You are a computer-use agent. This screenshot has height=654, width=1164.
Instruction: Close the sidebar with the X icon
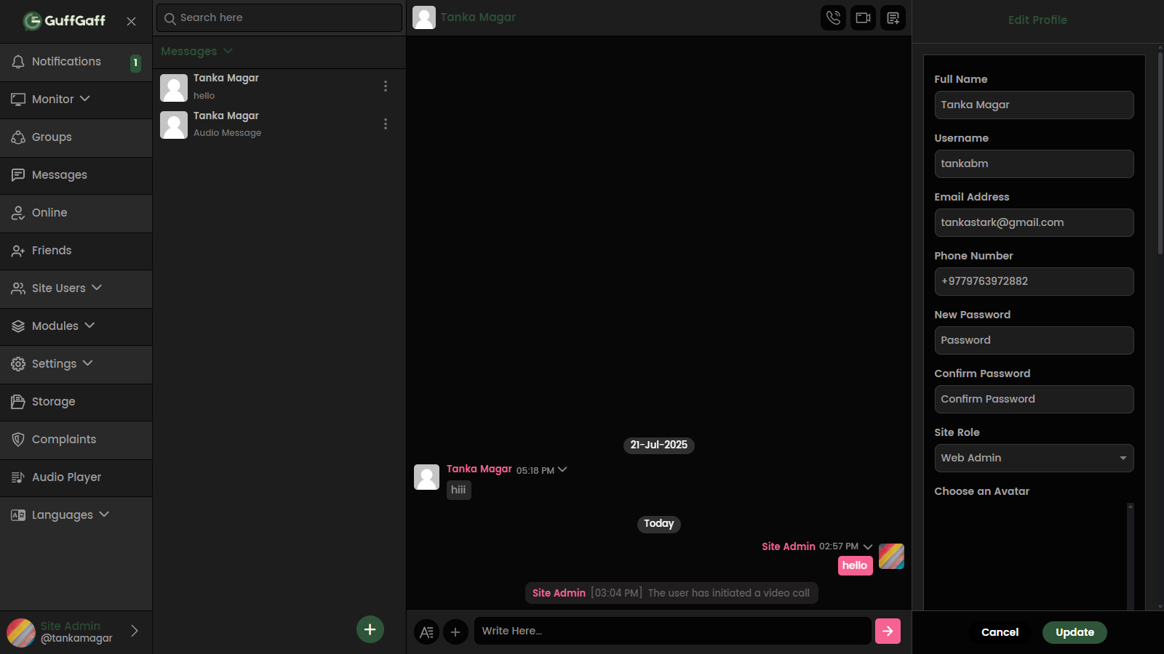point(131,21)
